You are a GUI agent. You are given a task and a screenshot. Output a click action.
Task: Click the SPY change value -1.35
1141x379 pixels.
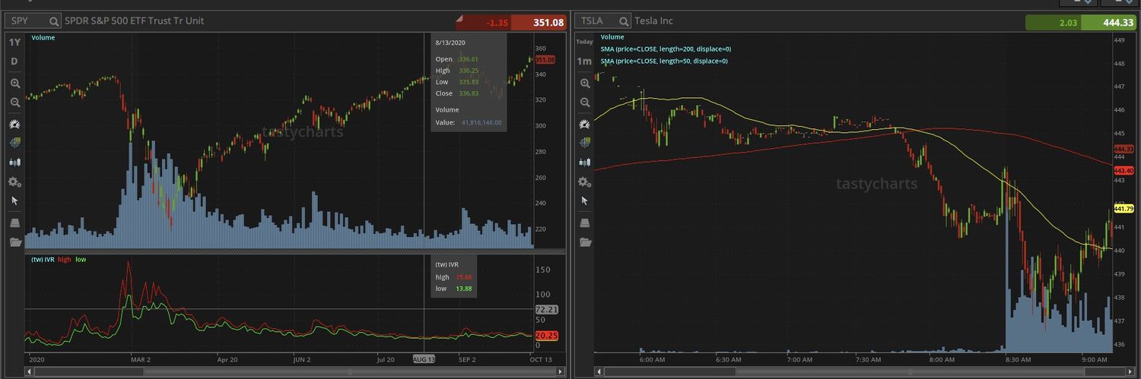[497, 23]
